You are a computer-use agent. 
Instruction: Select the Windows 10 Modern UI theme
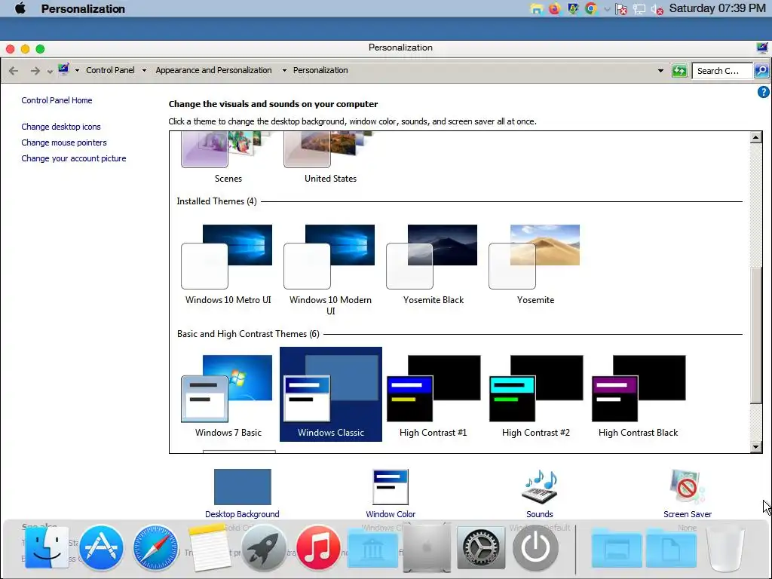click(x=330, y=270)
